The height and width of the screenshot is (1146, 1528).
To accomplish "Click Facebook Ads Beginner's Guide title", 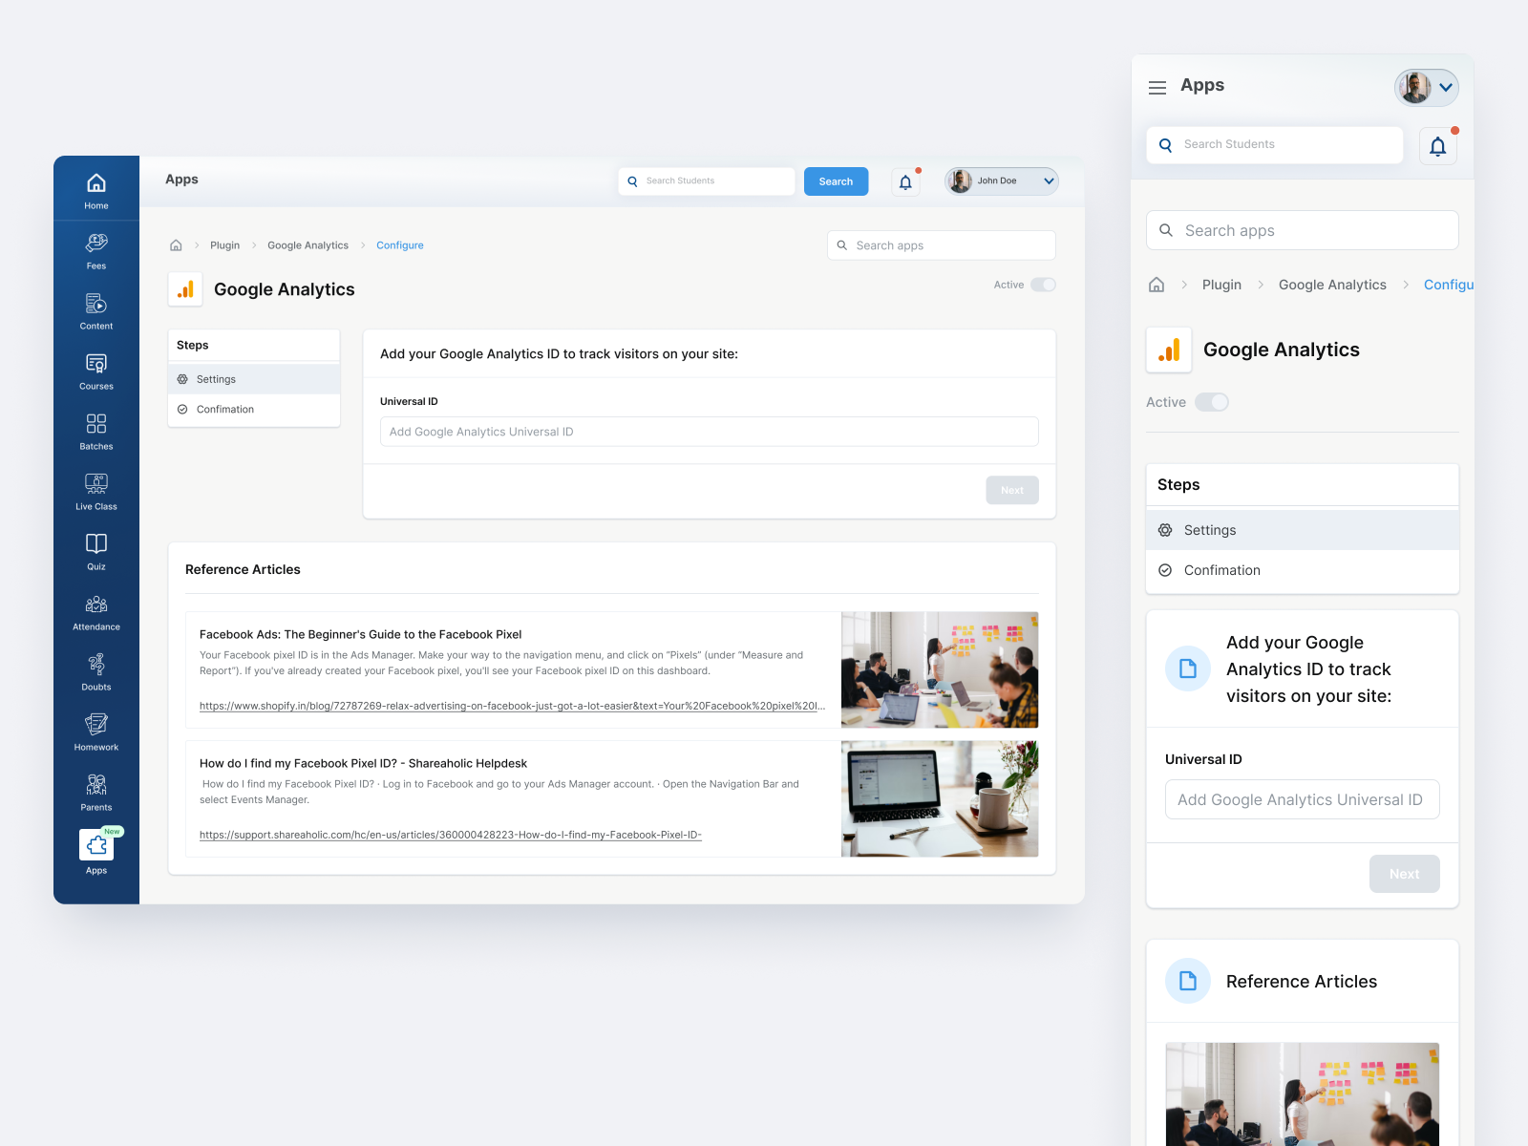I will (361, 634).
